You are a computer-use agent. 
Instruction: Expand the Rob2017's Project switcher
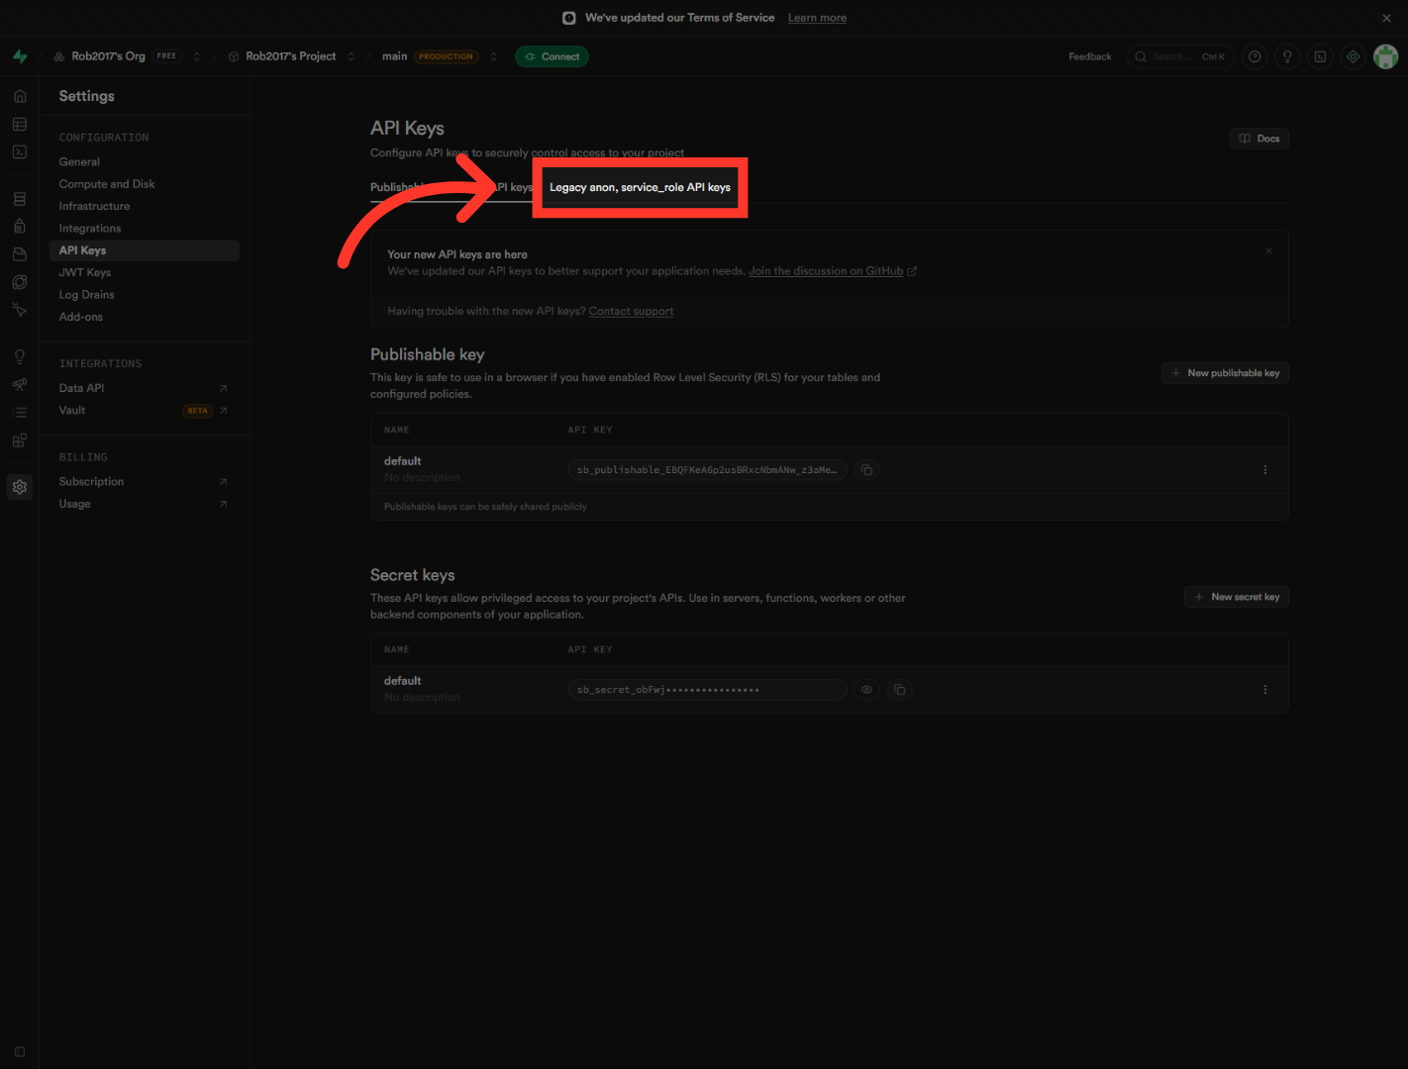click(351, 56)
